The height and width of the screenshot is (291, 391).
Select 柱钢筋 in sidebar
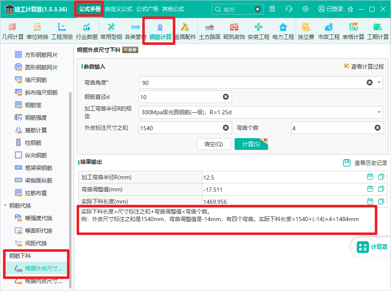(28, 142)
